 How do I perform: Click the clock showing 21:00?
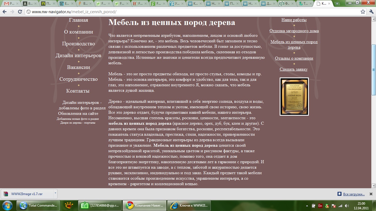pyautogui.click(x=361, y=205)
